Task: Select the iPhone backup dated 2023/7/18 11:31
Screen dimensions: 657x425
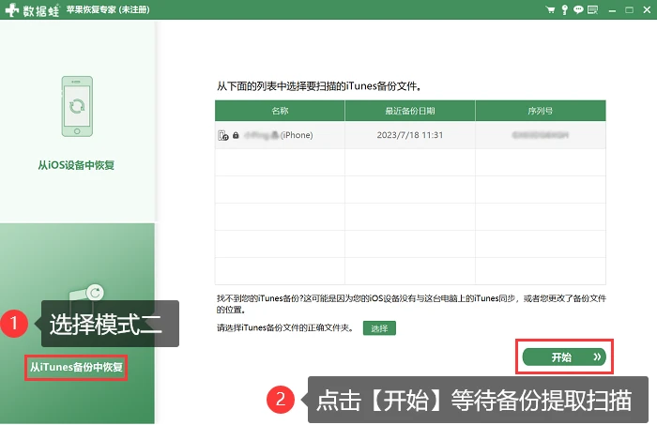Action: pos(410,135)
